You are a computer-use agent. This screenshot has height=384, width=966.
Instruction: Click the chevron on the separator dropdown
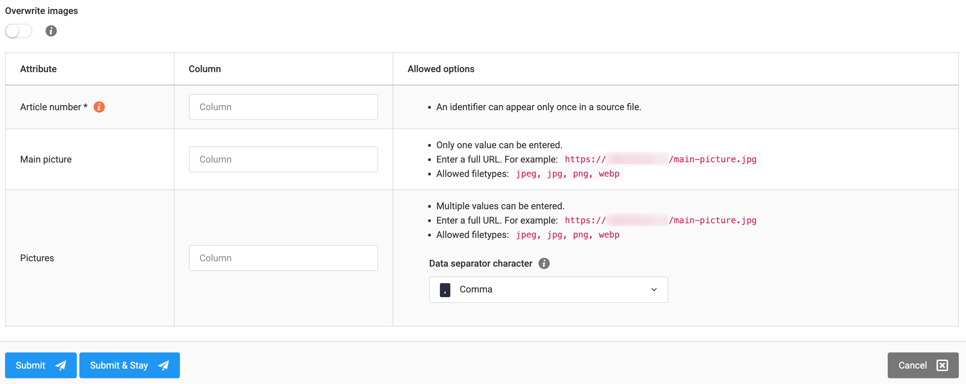point(654,289)
